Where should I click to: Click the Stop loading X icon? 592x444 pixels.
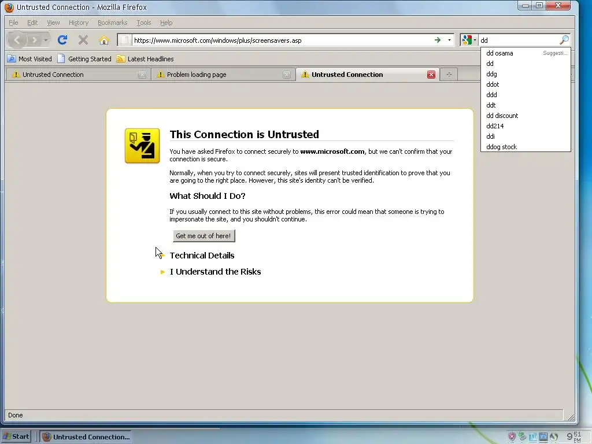pyautogui.click(x=83, y=40)
